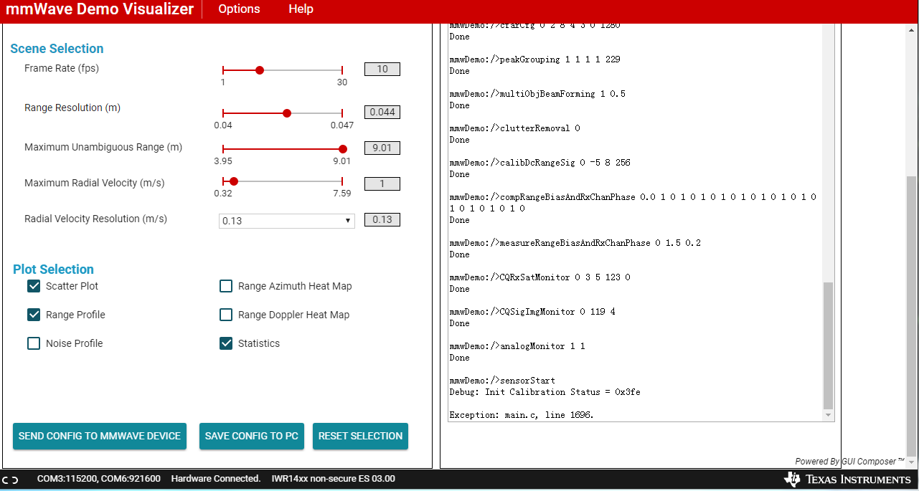The width and height of the screenshot is (919, 491).
Task: Click the mmWave Demo Visualizer title
Action: click(x=100, y=9)
